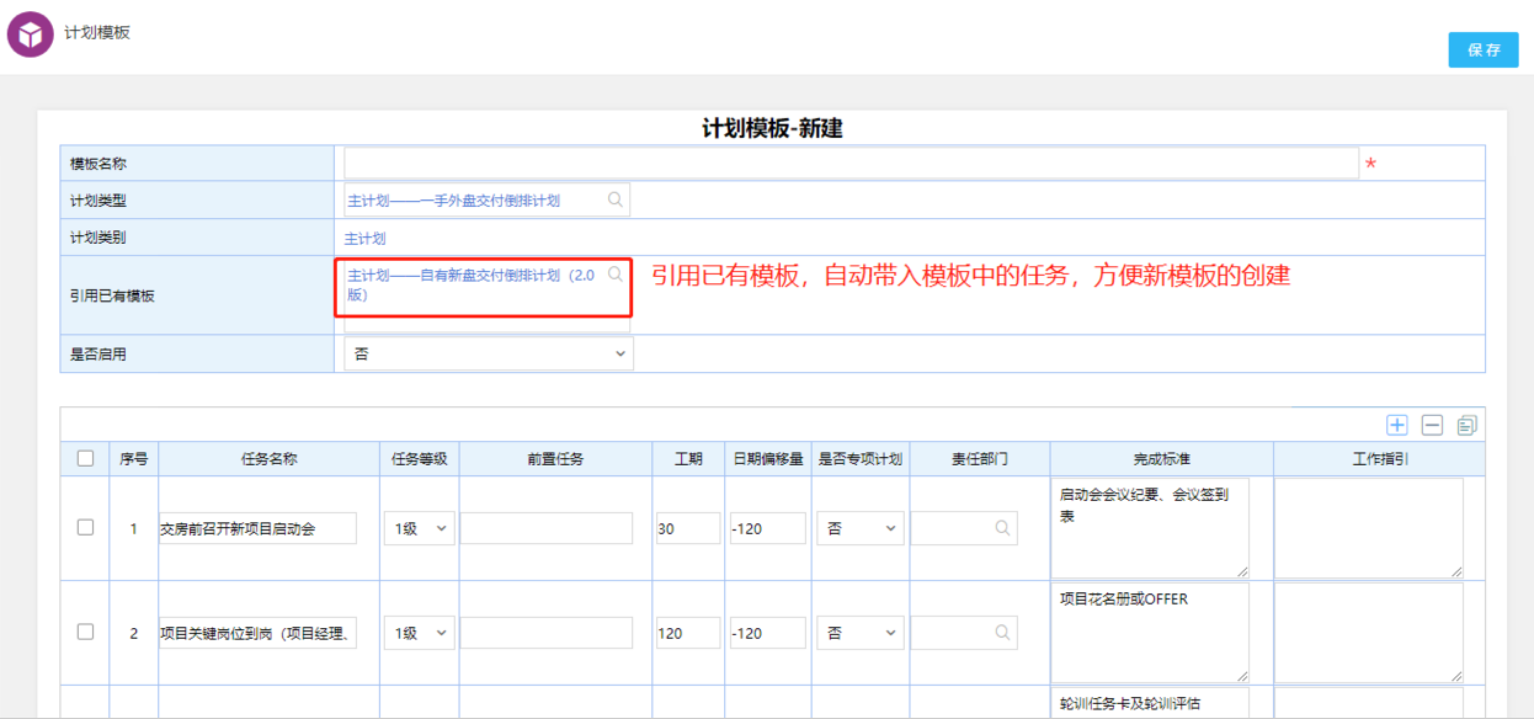Click the task name field 项目关键岗位到岗
The height and width of the screenshot is (719, 1534).
coord(257,633)
